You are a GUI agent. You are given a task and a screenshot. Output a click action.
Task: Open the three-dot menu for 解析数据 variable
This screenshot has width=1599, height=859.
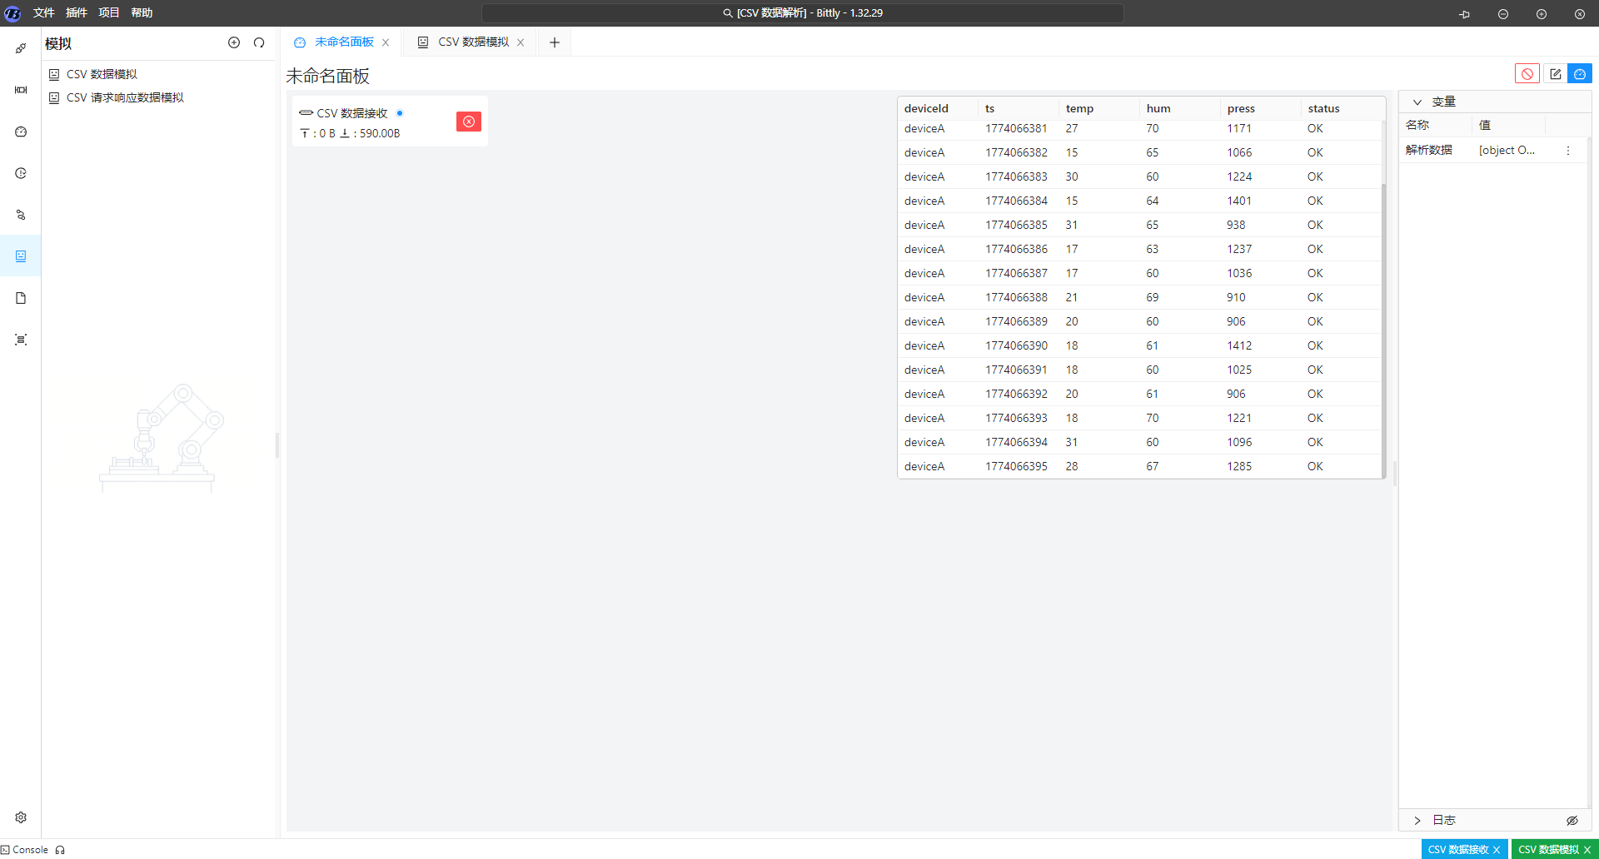click(1567, 151)
